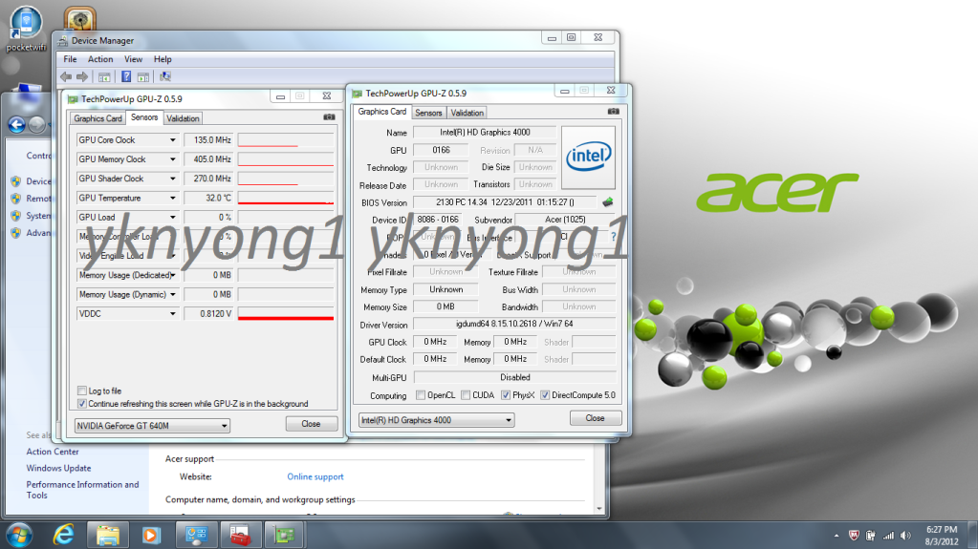This screenshot has height=549, width=978.
Task: Open the Windows Start orb
Action: [19, 535]
